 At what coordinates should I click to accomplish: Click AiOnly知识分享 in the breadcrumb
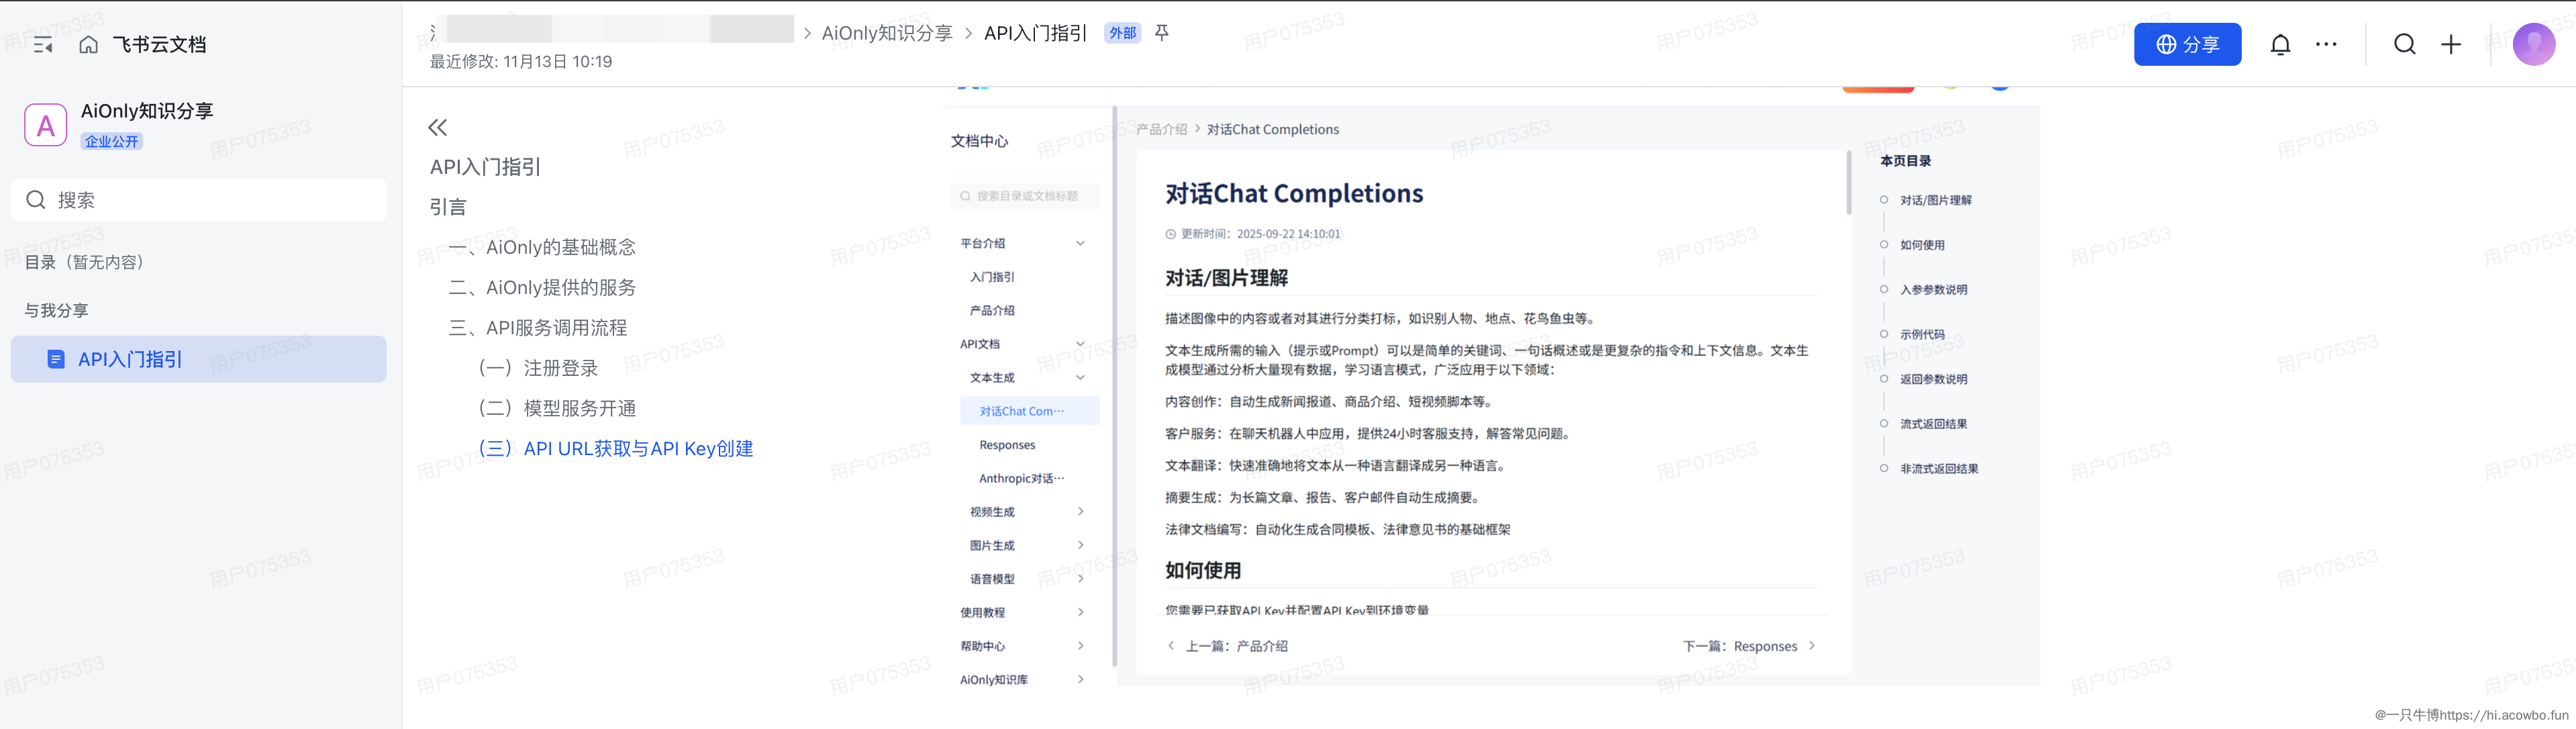coord(887,33)
